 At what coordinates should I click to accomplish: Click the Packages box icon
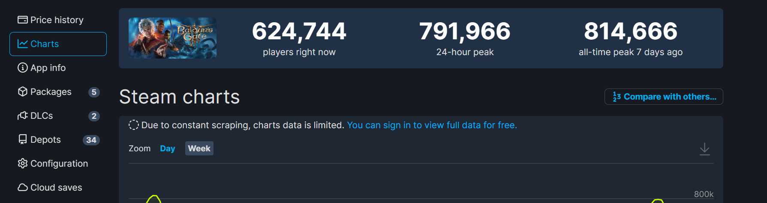[x=22, y=91]
